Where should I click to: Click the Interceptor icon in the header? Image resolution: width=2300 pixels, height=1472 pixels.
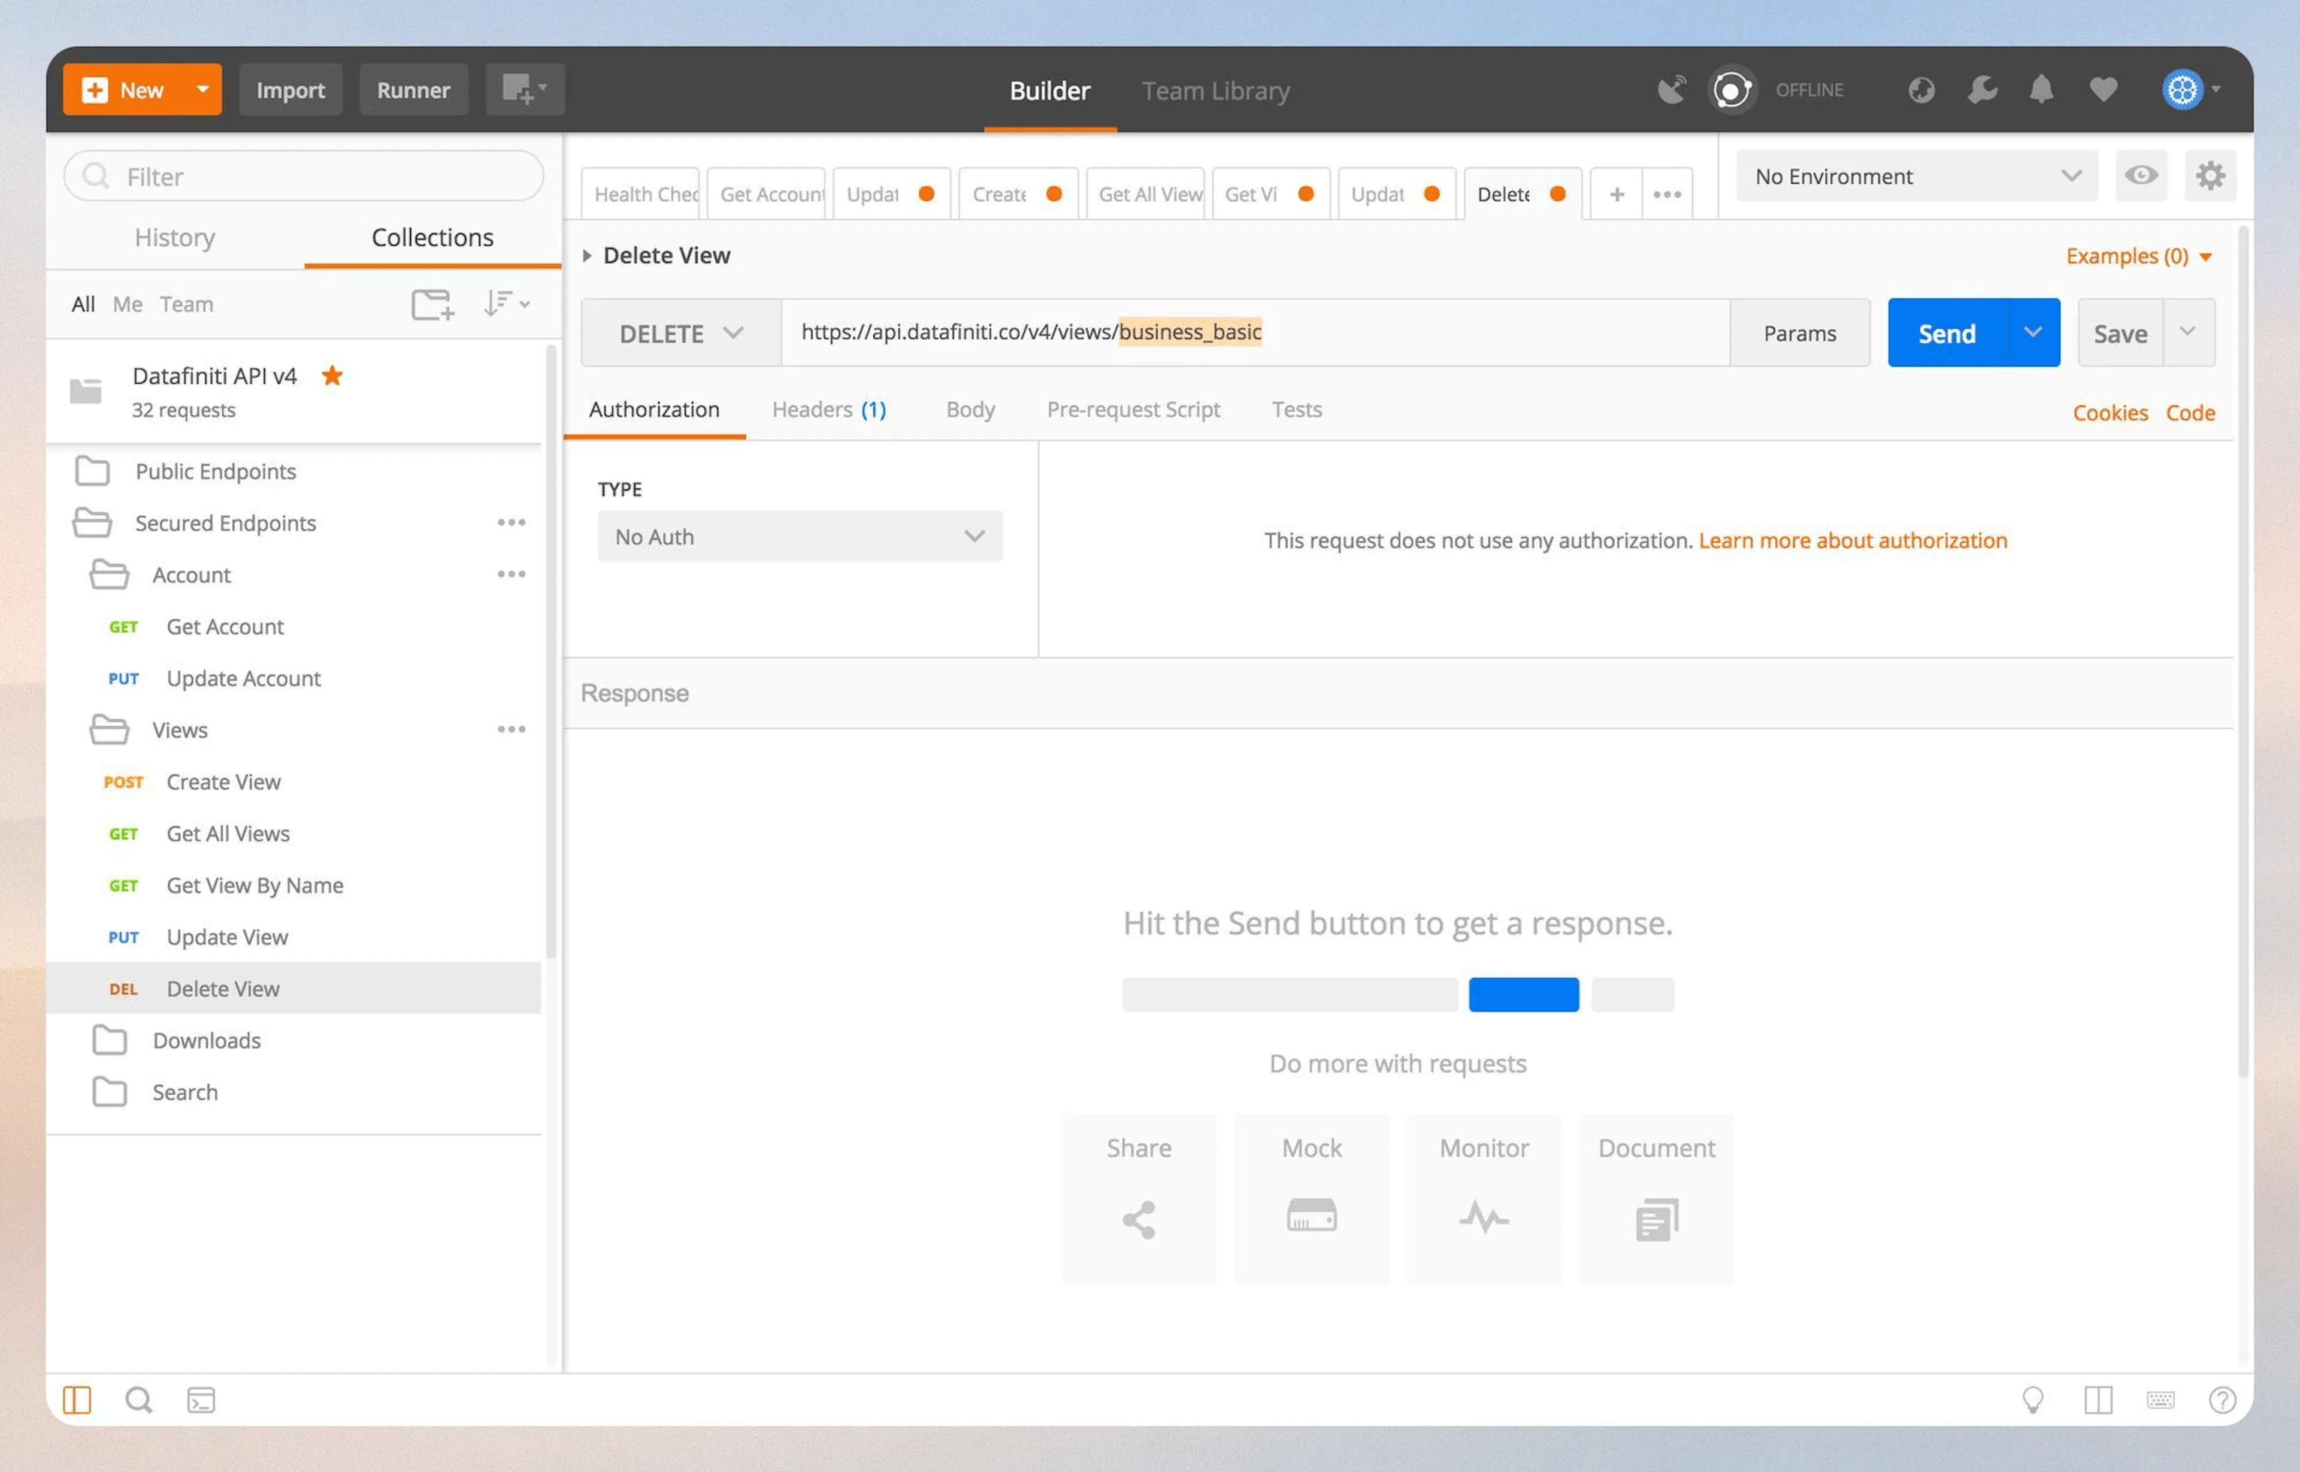[1731, 89]
